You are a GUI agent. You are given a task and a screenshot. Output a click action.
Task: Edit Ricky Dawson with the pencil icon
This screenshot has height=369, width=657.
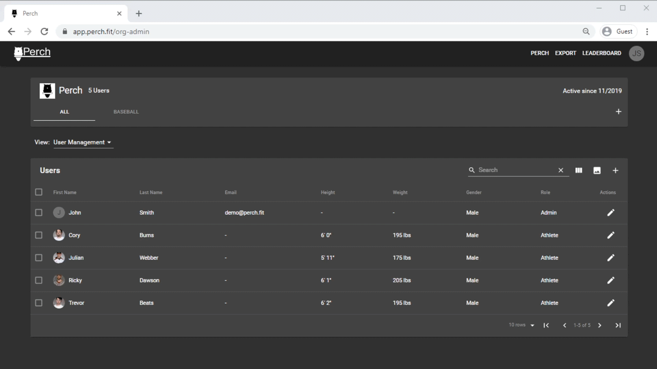(611, 280)
